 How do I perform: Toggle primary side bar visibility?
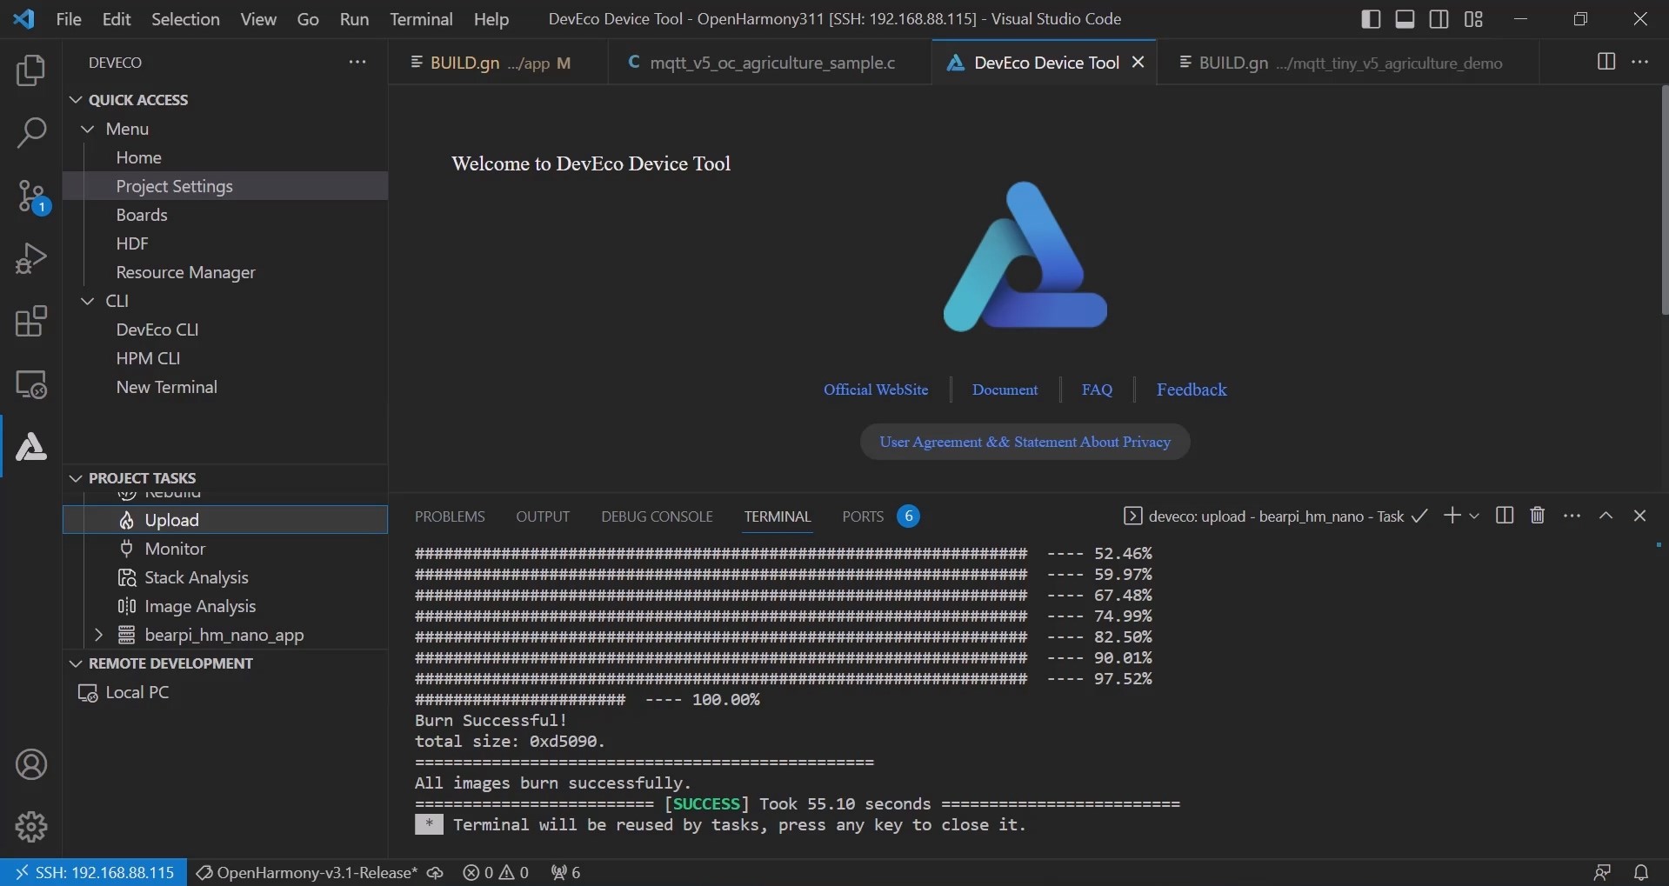tap(1371, 19)
